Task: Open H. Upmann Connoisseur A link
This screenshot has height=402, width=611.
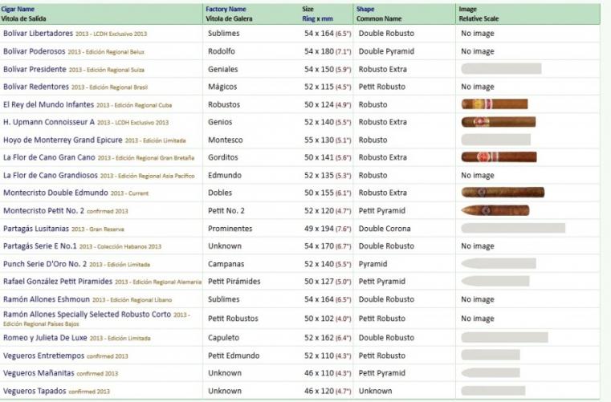Action: coord(49,122)
